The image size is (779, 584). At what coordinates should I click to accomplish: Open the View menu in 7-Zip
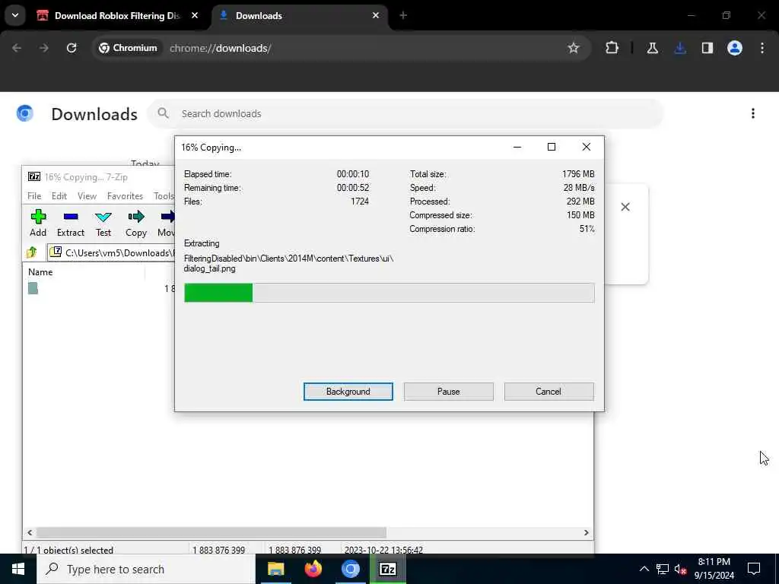pos(87,196)
